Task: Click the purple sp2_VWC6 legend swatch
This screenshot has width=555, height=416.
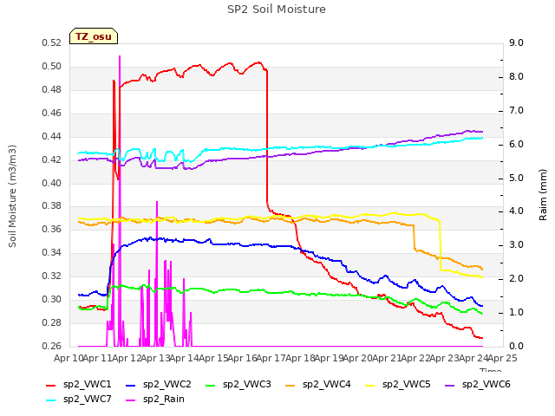Action: click(450, 385)
